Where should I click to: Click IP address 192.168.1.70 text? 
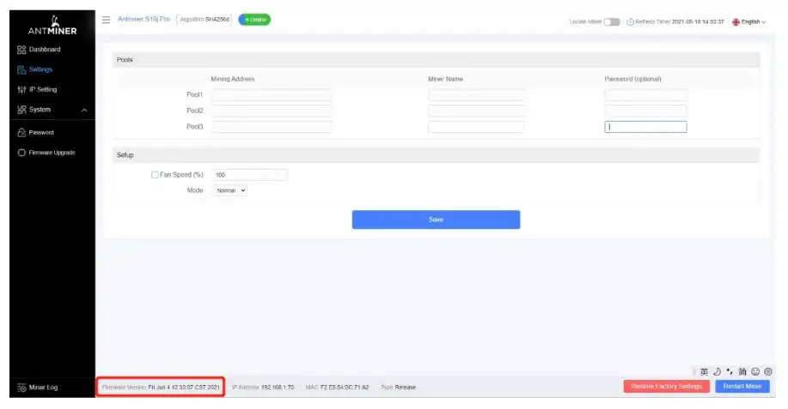click(x=278, y=388)
